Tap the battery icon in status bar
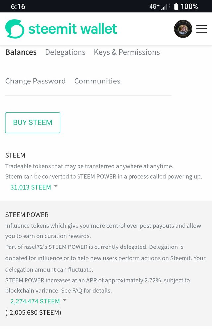 [x=176, y=6]
